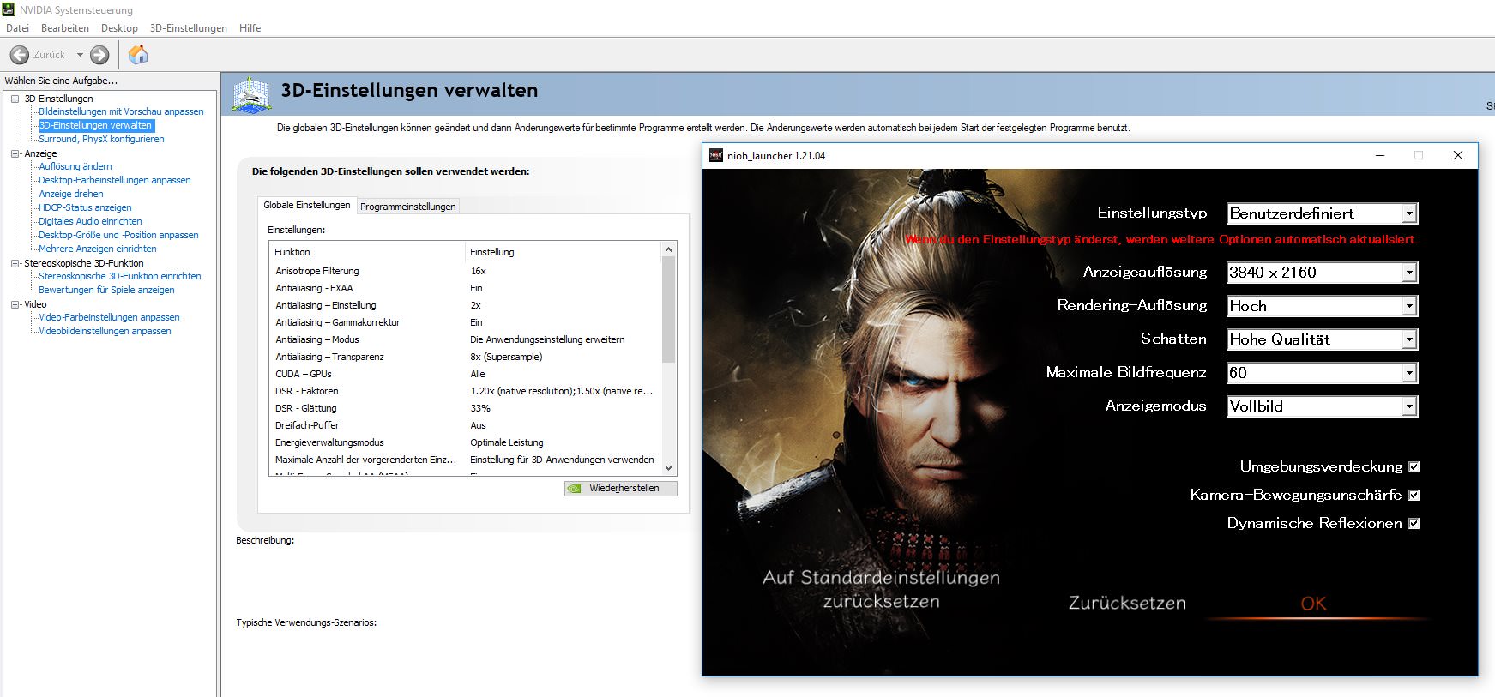Image resolution: width=1495 pixels, height=697 pixels.
Task: Open the Schatten dropdown
Action: pyautogui.click(x=1322, y=339)
